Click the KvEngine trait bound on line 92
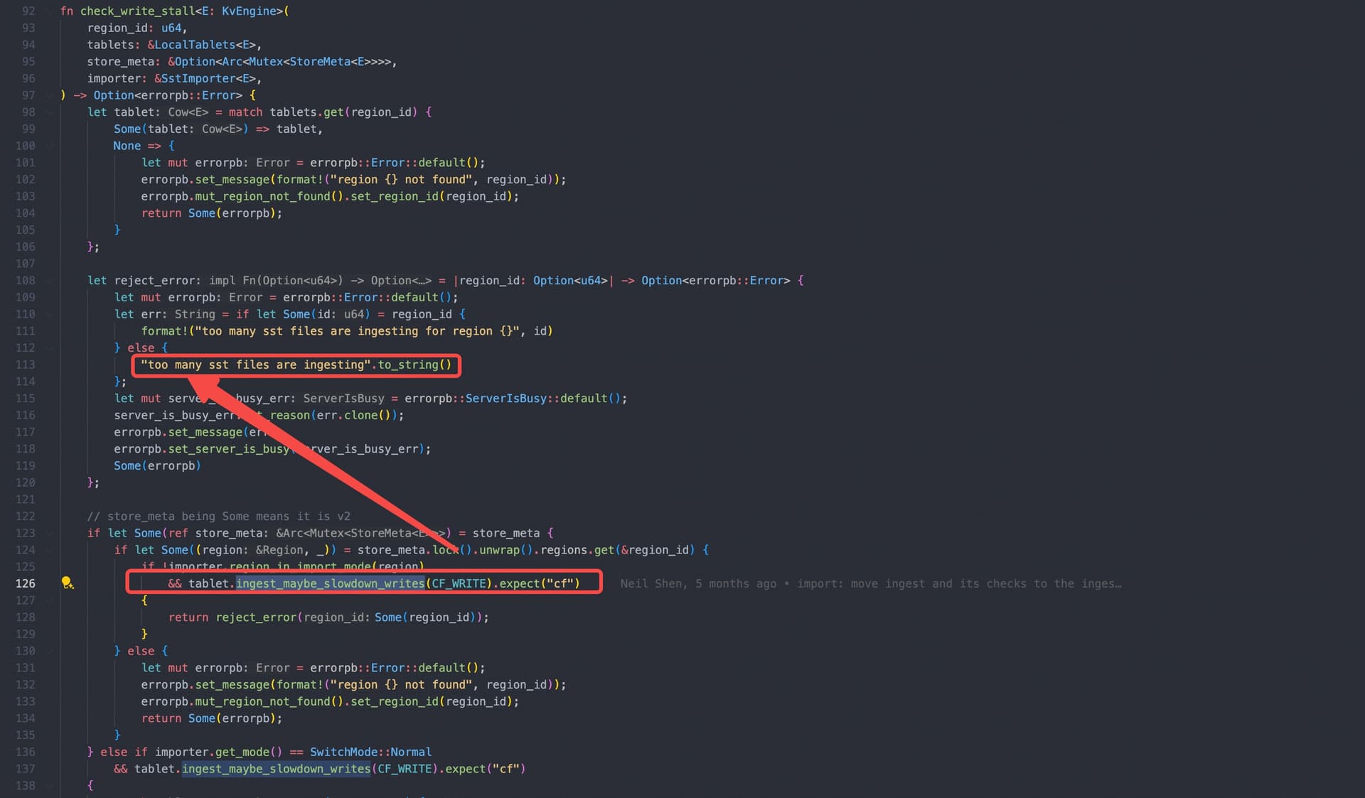 tap(249, 11)
